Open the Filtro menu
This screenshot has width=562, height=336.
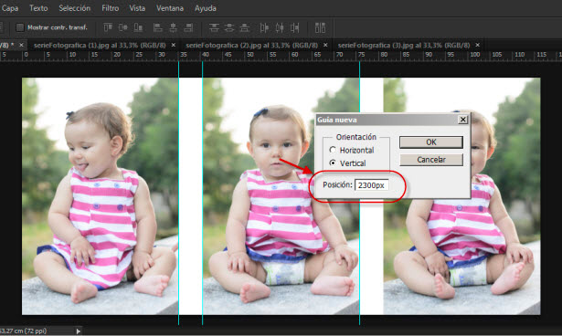click(x=110, y=8)
